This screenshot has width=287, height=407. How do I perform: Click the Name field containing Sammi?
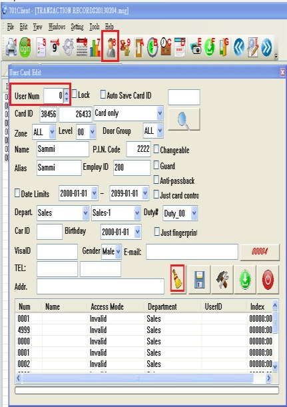pos(63,149)
